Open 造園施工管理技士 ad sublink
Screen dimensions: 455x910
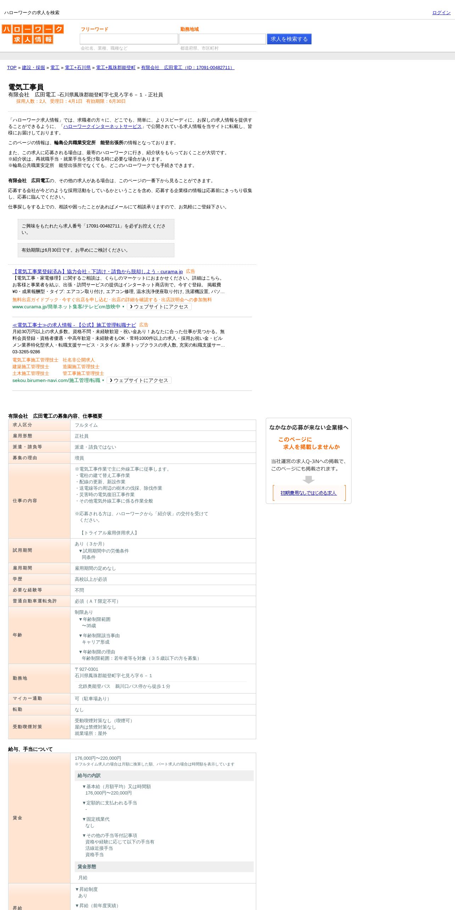81,367
